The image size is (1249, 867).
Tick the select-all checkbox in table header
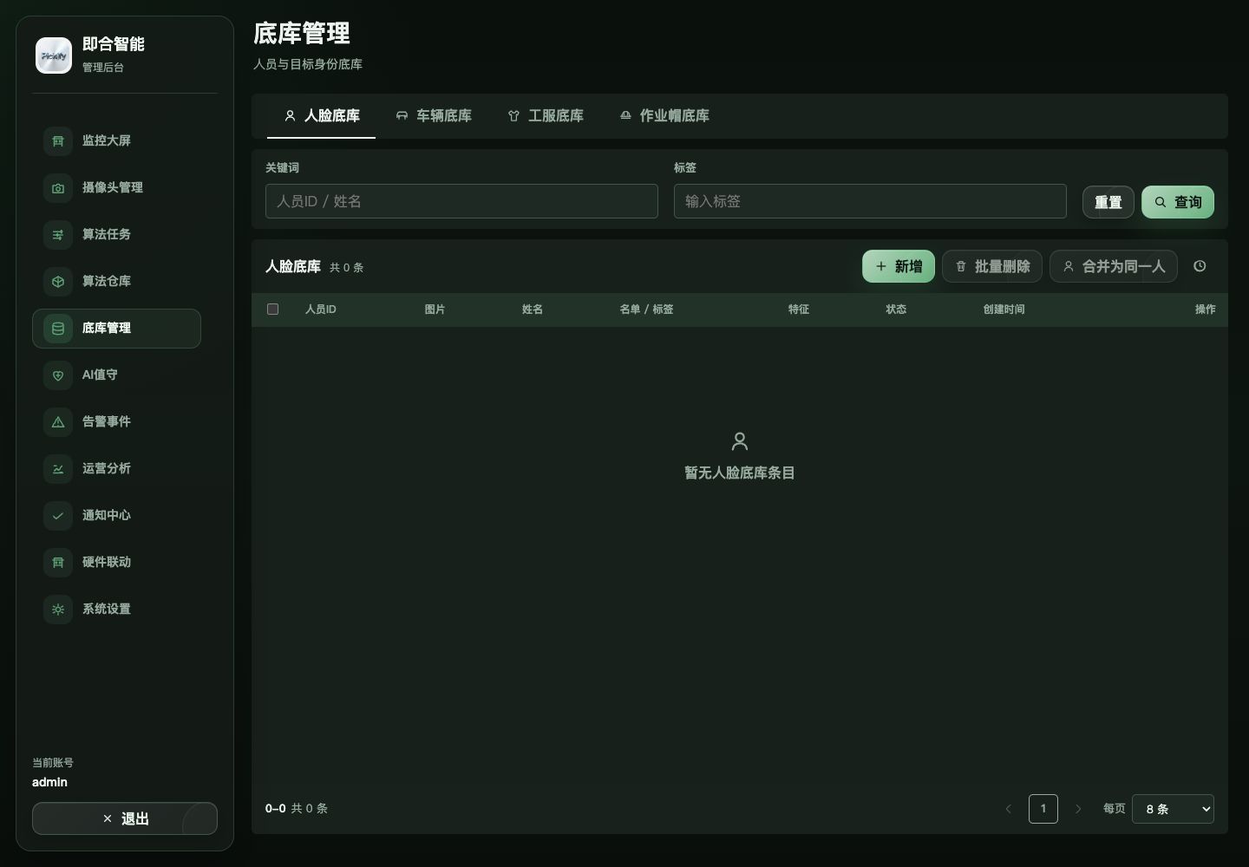click(x=272, y=309)
